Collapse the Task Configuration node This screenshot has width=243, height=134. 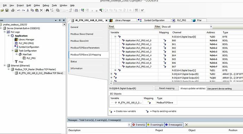coord(13,50)
